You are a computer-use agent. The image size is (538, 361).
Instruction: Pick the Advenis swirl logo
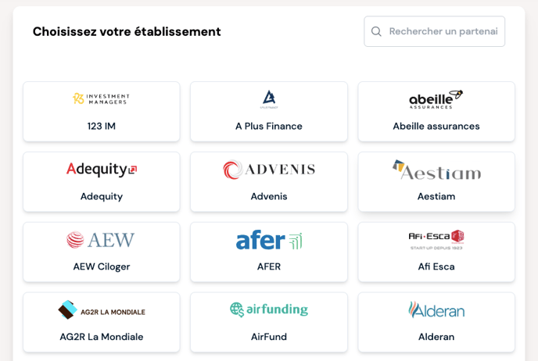[269, 170]
